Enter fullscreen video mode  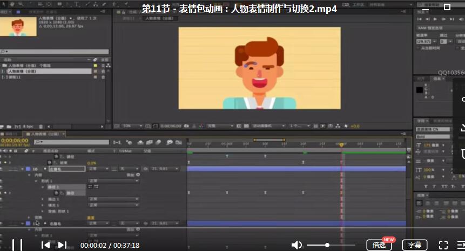click(443, 245)
